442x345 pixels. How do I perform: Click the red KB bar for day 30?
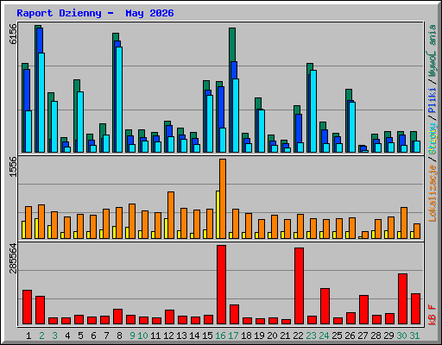pyautogui.click(x=402, y=299)
